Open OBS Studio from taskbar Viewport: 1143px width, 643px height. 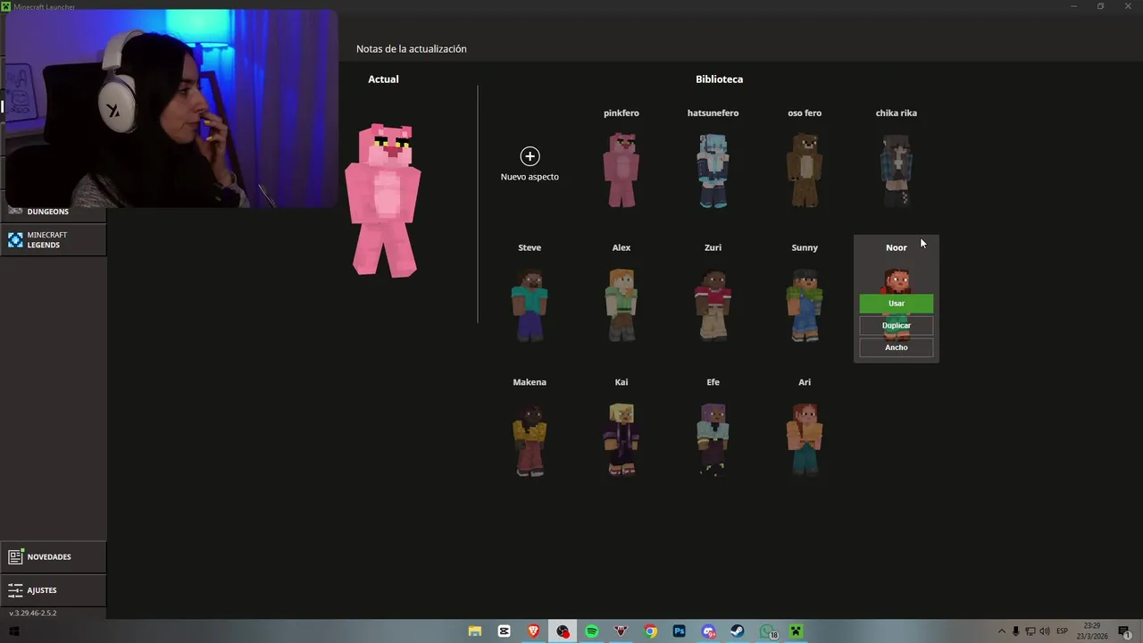click(563, 631)
